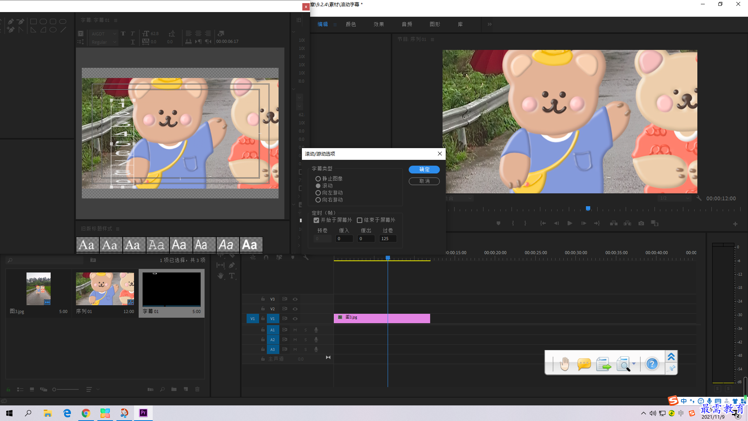
Task: Open timeline display settings wrench
Action: tap(306, 258)
